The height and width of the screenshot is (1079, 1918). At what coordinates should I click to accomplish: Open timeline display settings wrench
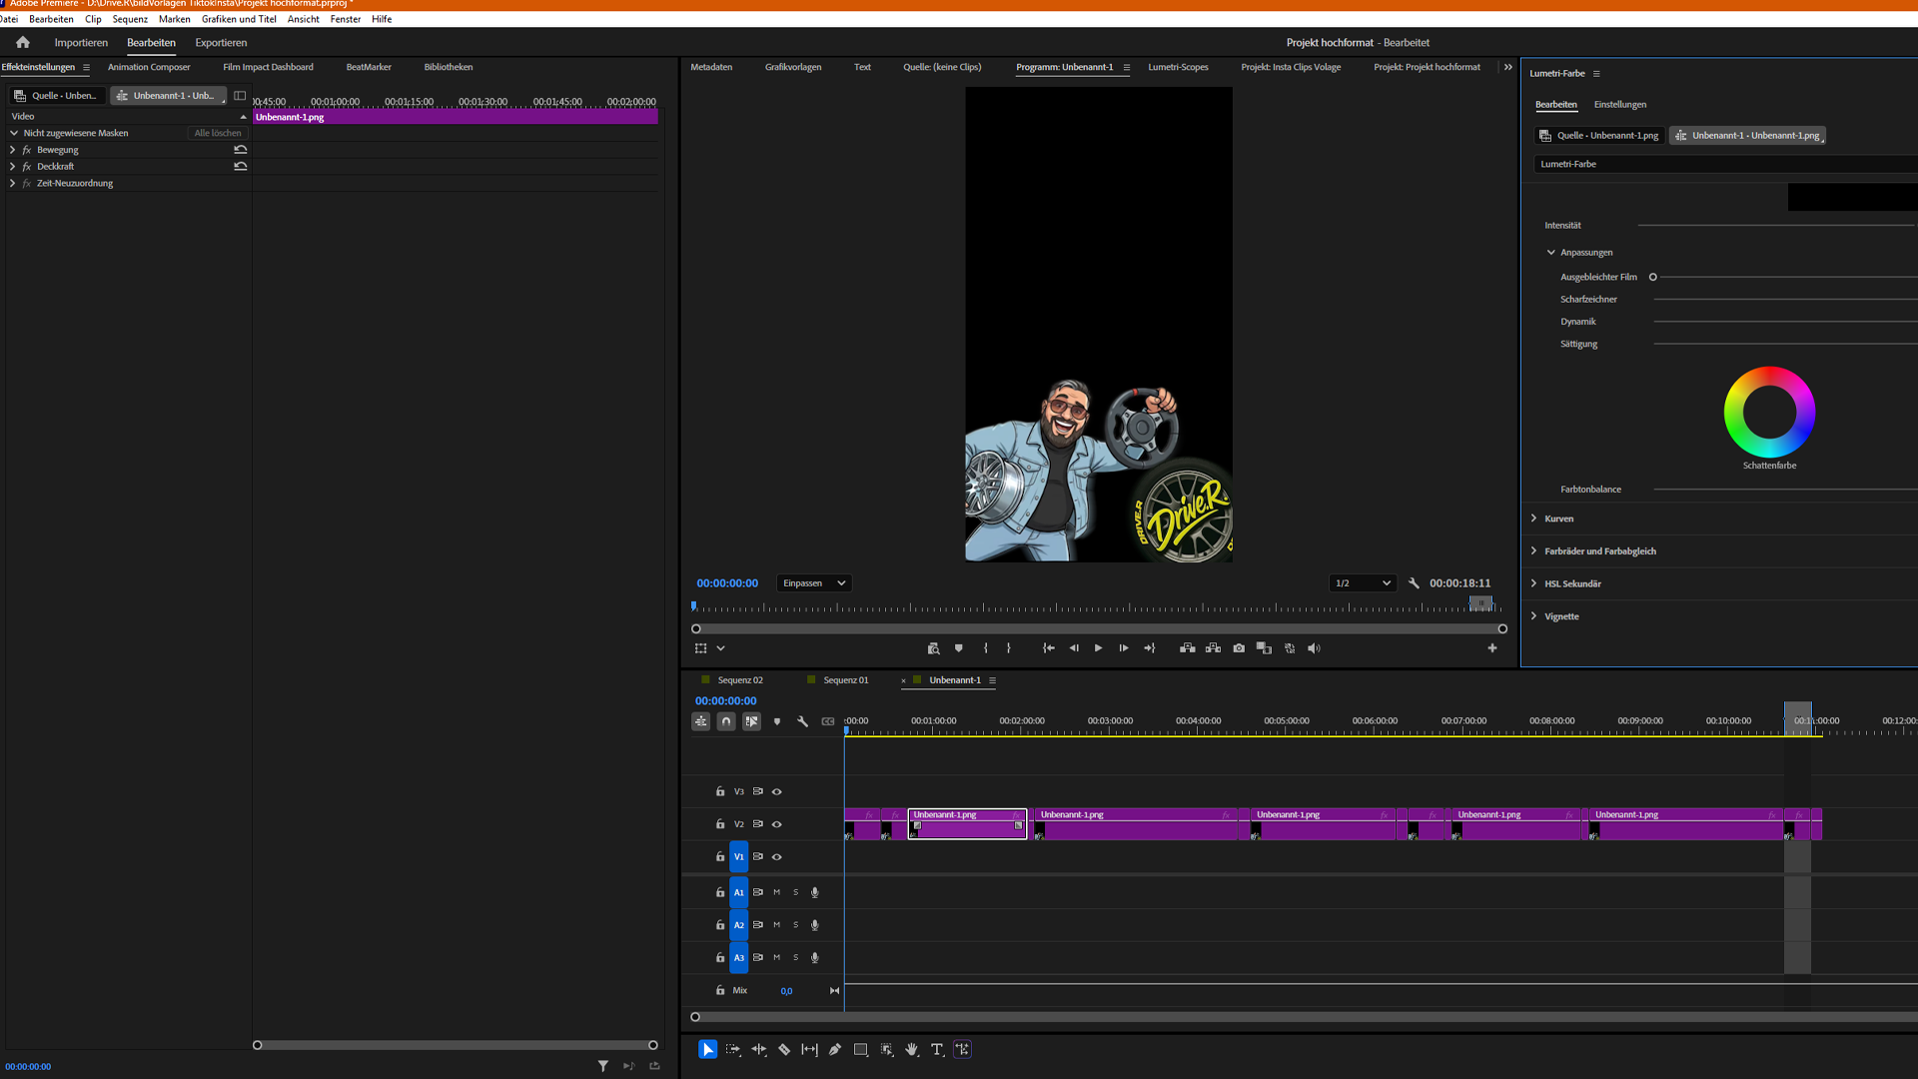pos(802,721)
